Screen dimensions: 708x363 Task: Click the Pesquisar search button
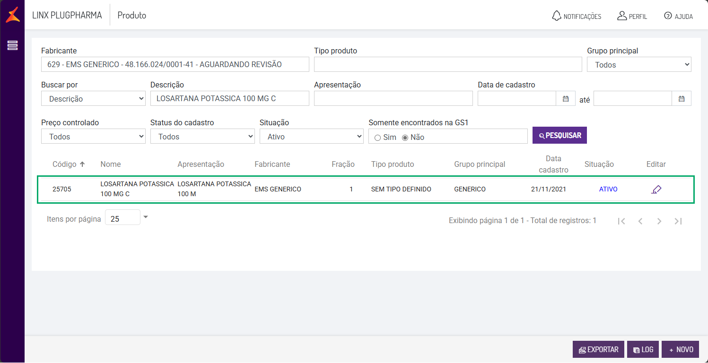pyautogui.click(x=559, y=135)
